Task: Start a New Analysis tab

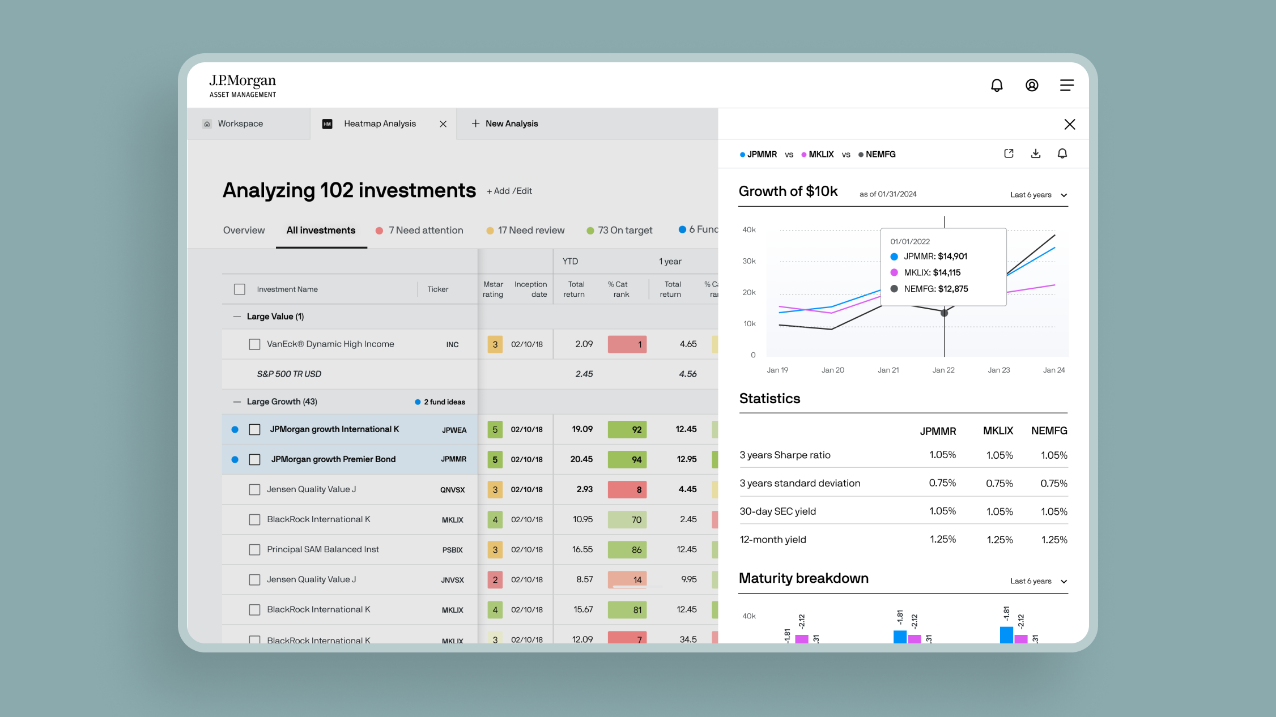Action: tap(505, 124)
